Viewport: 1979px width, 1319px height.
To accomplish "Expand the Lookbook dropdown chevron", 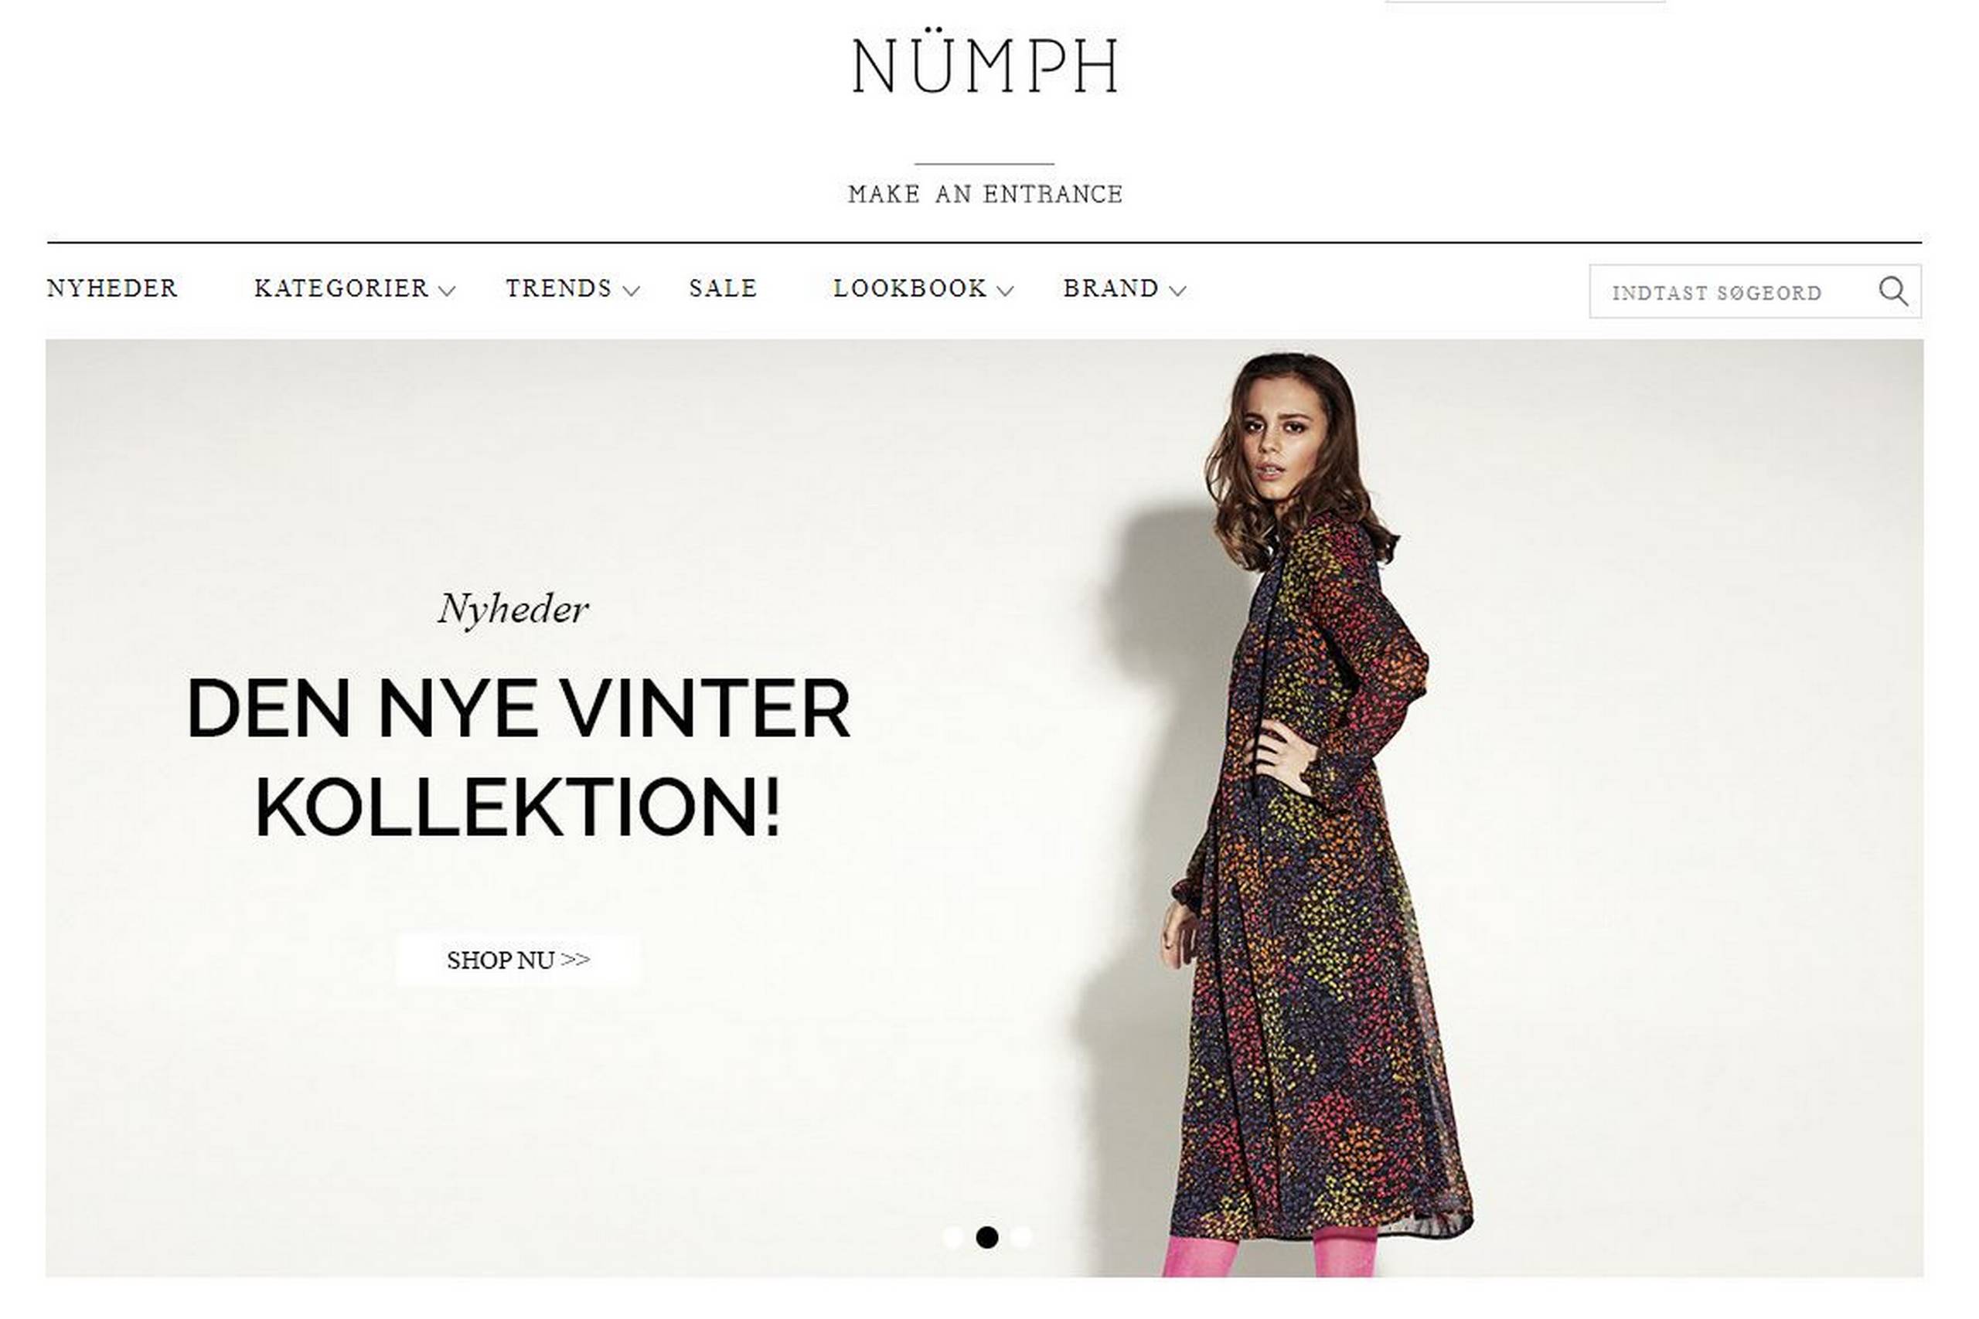I will tap(1005, 291).
